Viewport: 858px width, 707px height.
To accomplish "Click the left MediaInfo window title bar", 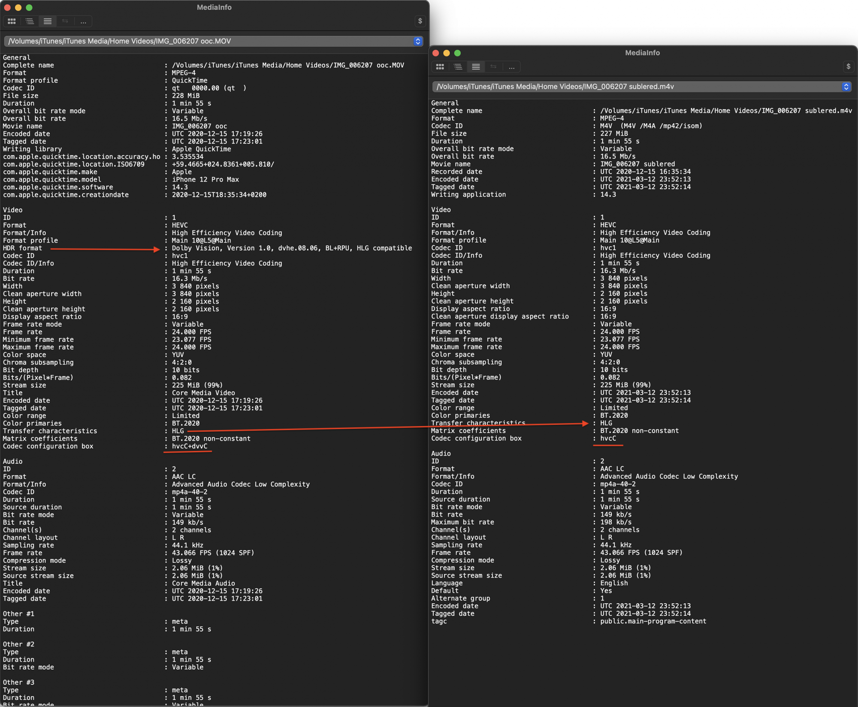I will [214, 7].
